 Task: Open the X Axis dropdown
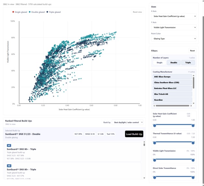pyautogui.click(x=174, y=16)
